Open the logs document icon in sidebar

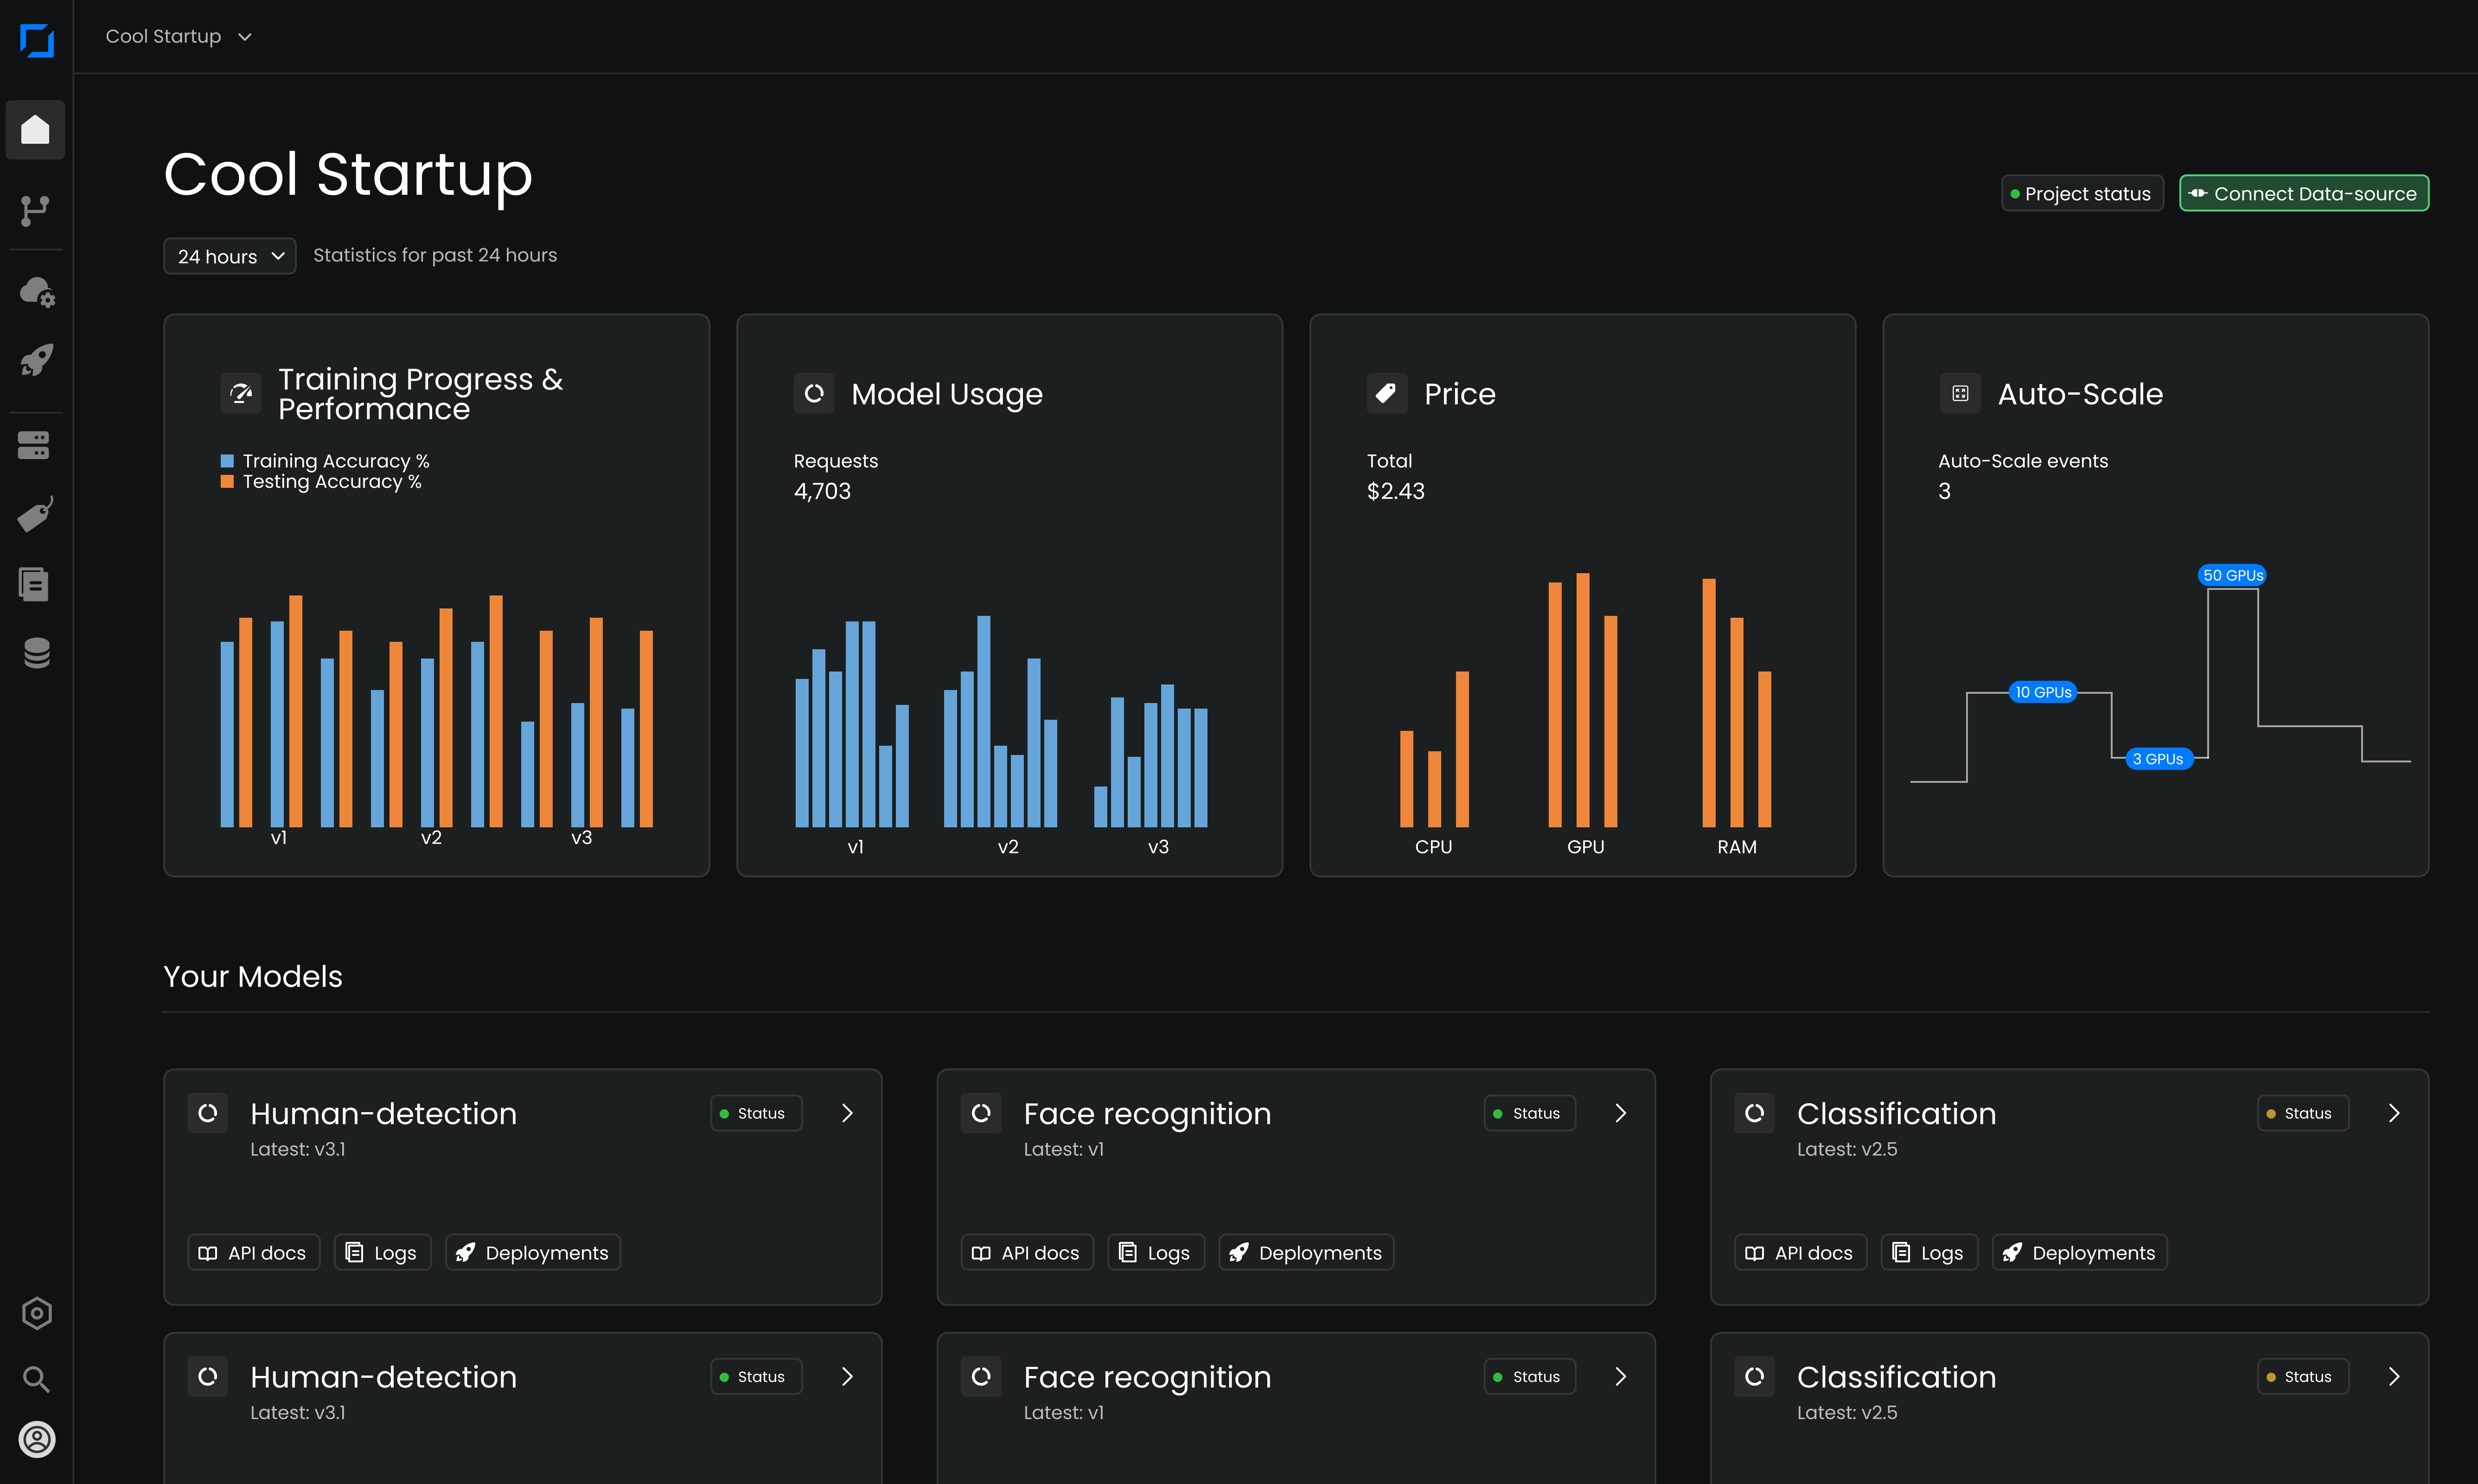point(34,584)
